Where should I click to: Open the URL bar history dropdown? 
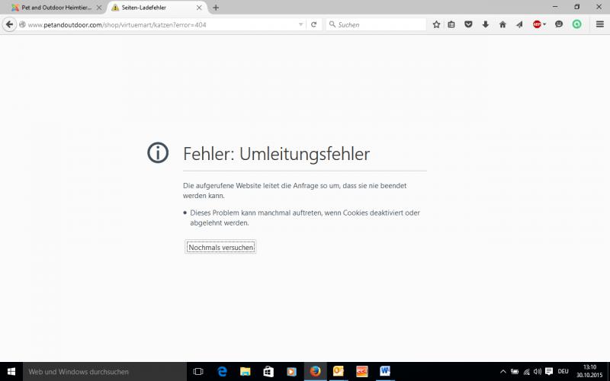[x=300, y=24]
